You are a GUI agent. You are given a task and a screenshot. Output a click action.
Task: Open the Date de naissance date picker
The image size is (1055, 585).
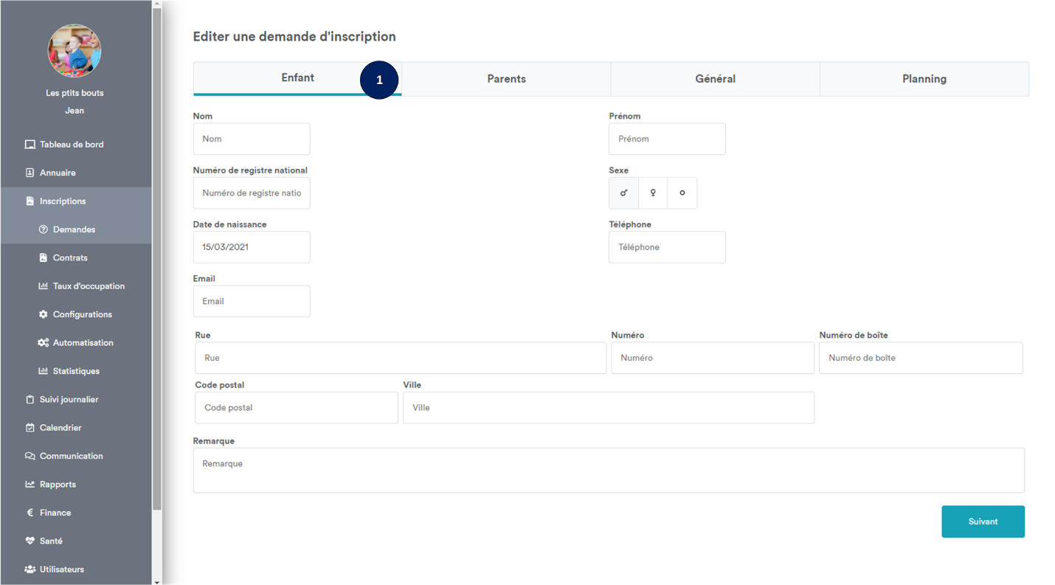tap(251, 247)
